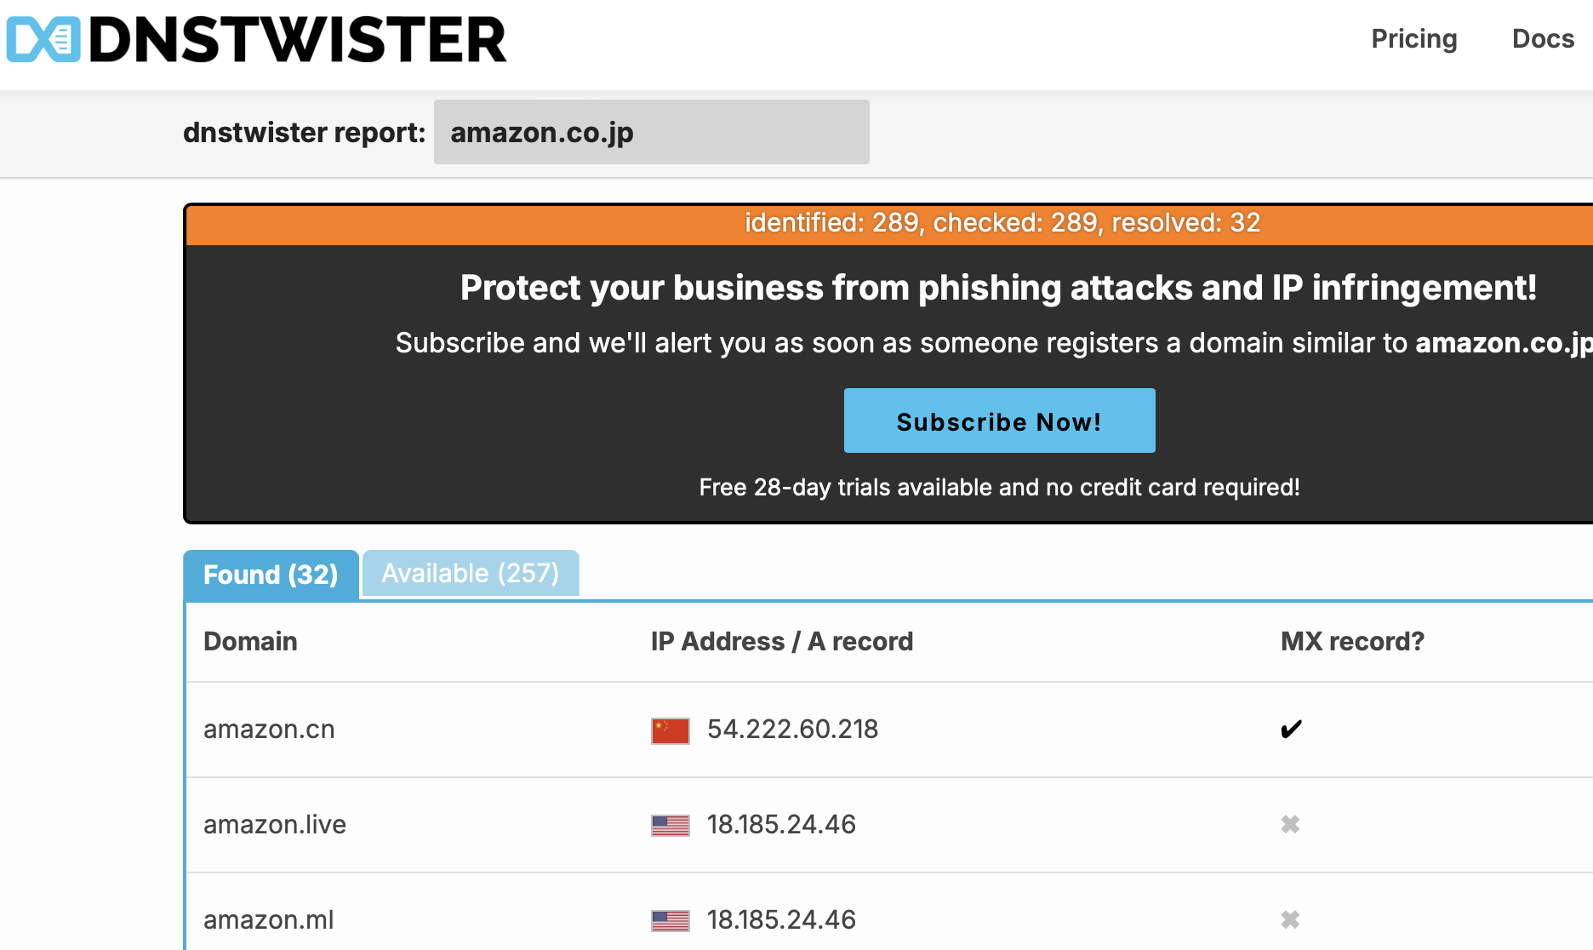Switch to the Available (257) tab
This screenshot has width=1593, height=950.
470,573
